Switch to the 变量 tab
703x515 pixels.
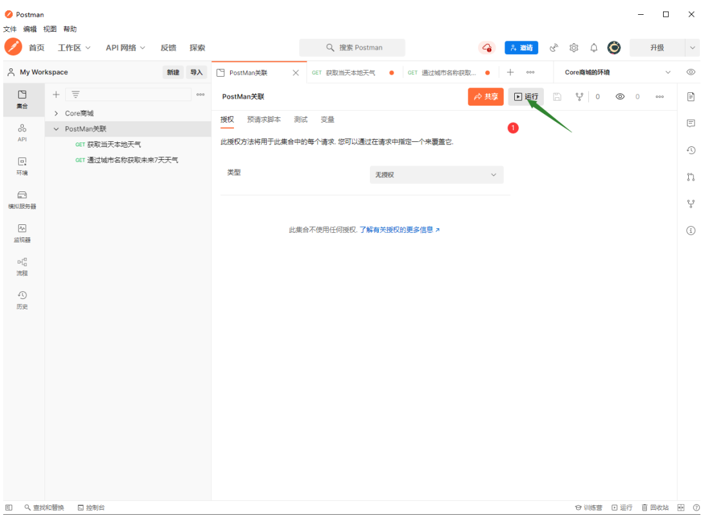click(327, 120)
